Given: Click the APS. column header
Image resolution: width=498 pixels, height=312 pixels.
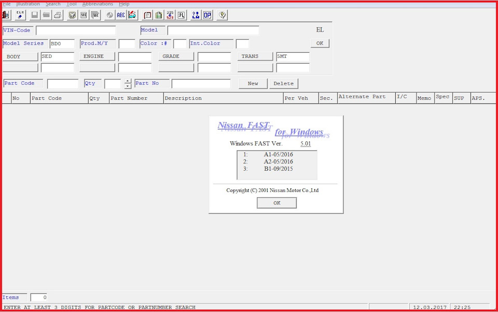Looking at the screenshot, I should click(483, 98).
